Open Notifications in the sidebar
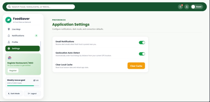The height and width of the screenshot is (102, 210). click(x=22, y=36)
